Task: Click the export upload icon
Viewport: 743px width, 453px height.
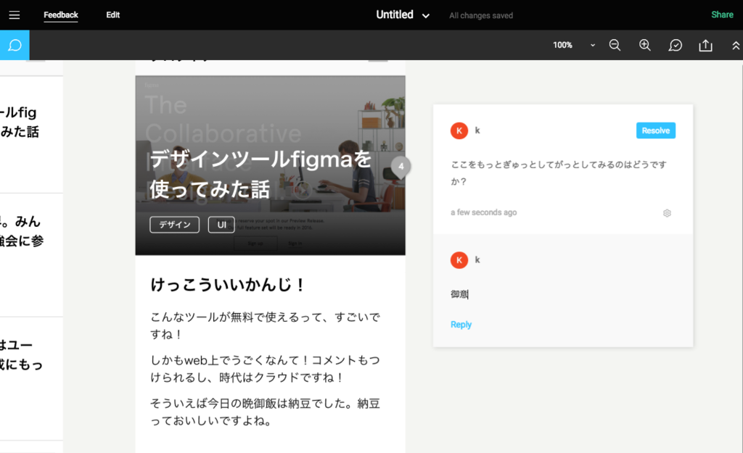Action: click(705, 45)
